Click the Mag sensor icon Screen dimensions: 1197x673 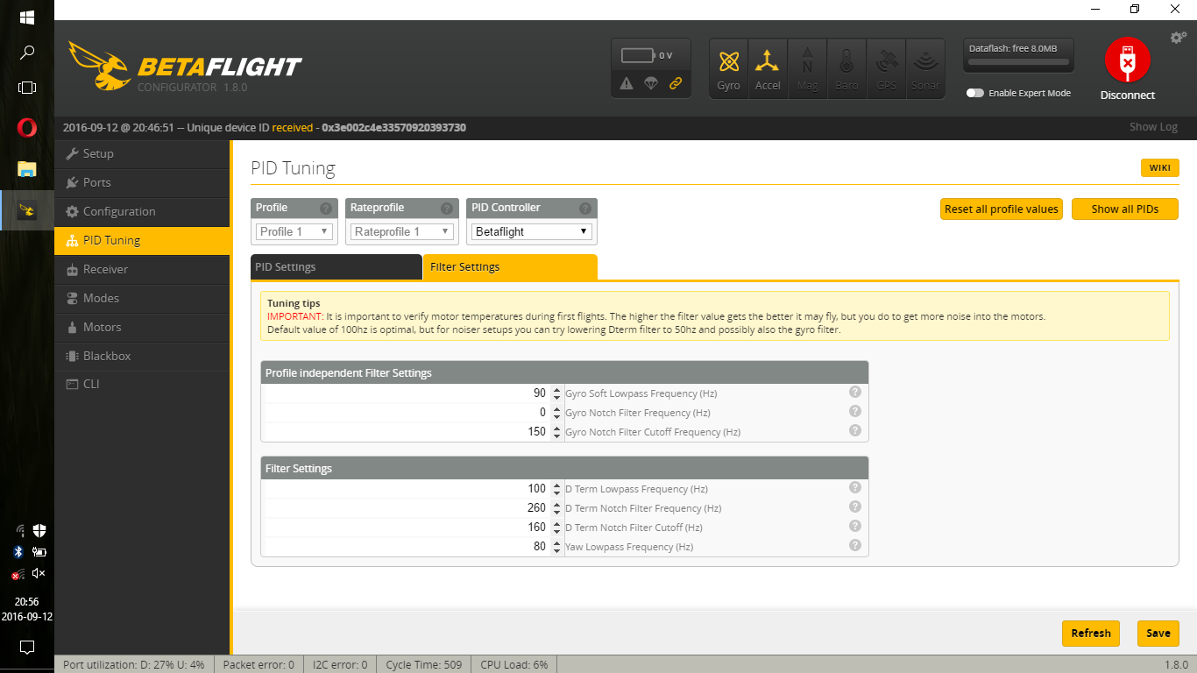[x=807, y=67]
